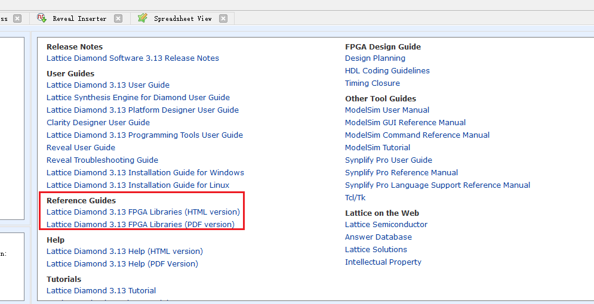Open the Reveal Troubleshooting Guide
594x304 pixels.
[102, 160]
